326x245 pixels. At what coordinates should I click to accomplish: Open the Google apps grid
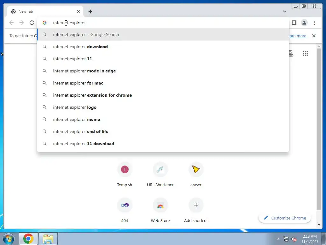pyautogui.click(x=305, y=53)
